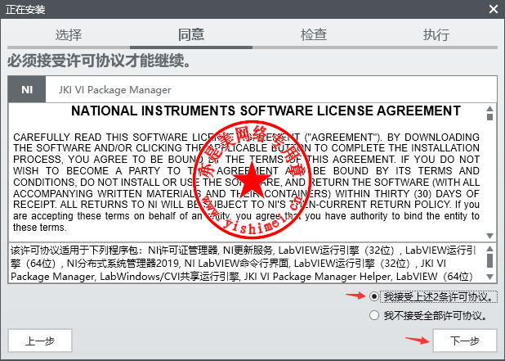Select the do-not-accept-all-licenses radio button
This screenshot has height=361, width=505.
point(374,315)
